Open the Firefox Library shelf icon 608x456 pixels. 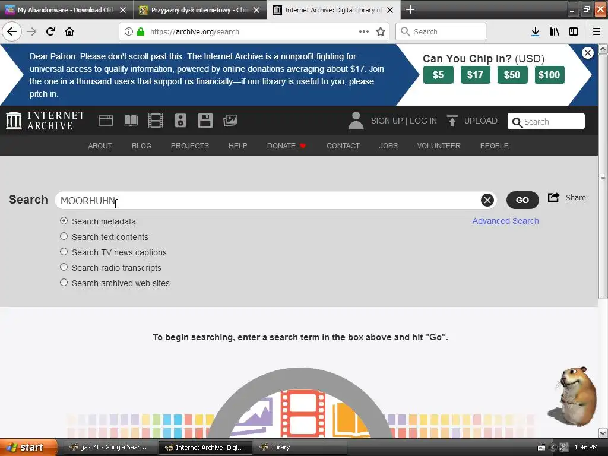(x=555, y=31)
